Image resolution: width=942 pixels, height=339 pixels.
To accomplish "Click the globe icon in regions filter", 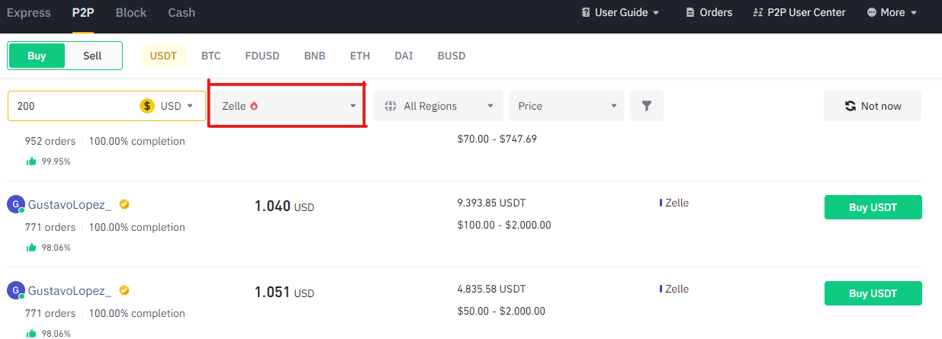I will pyautogui.click(x=391, y=106).
